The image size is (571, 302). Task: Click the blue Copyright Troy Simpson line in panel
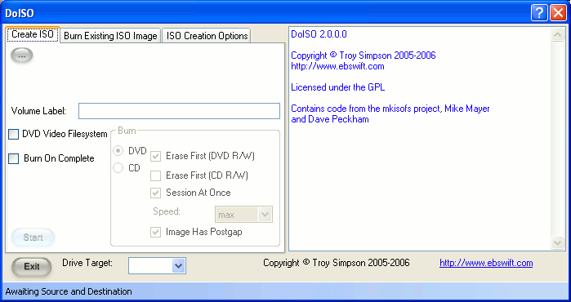coord(364,56)
